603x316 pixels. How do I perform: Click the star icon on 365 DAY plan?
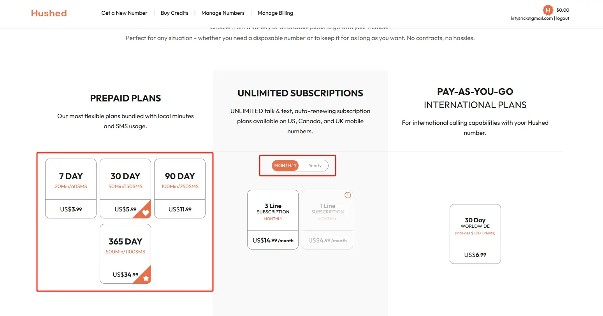click(x=146, y=278)
